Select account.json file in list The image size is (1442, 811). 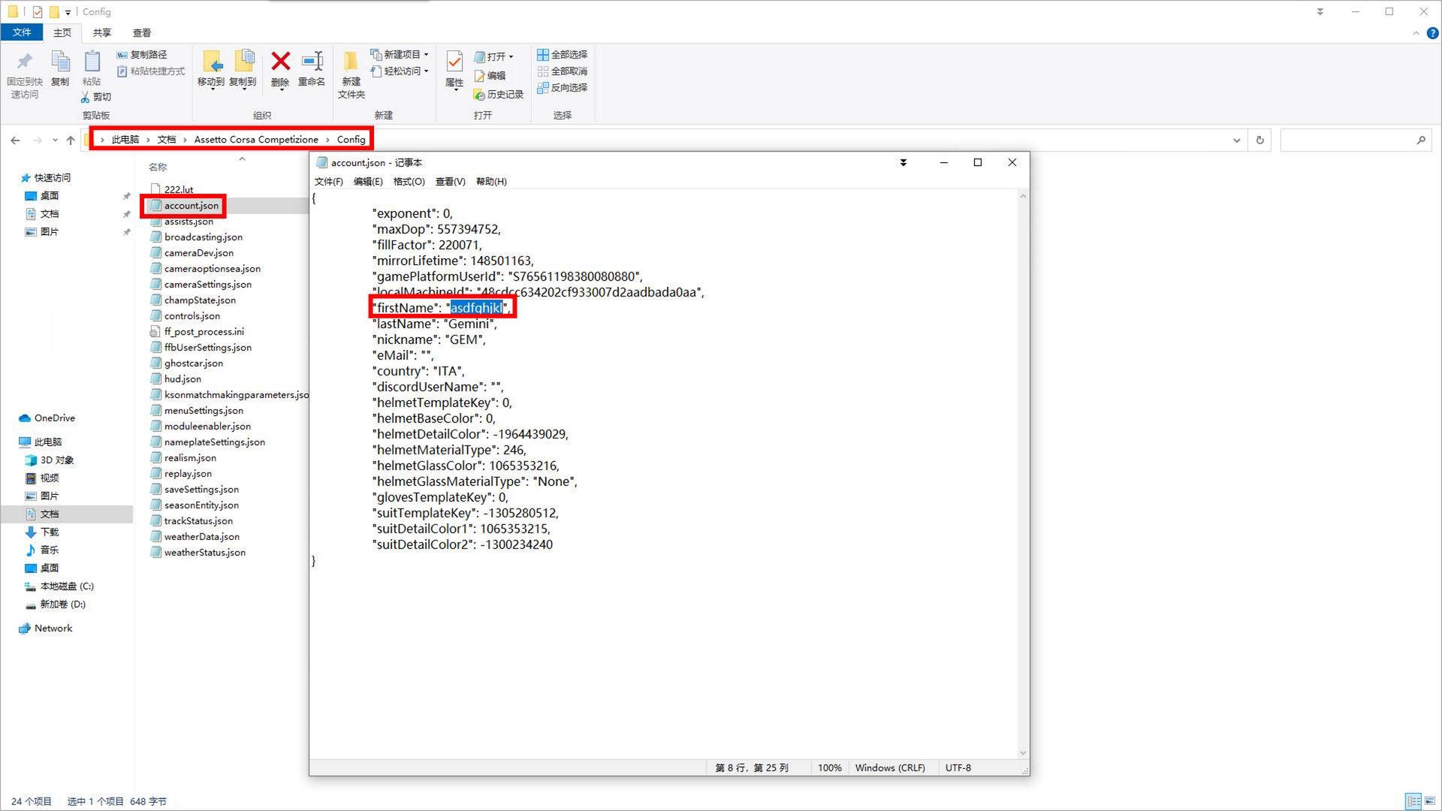(x=192, y=206)
